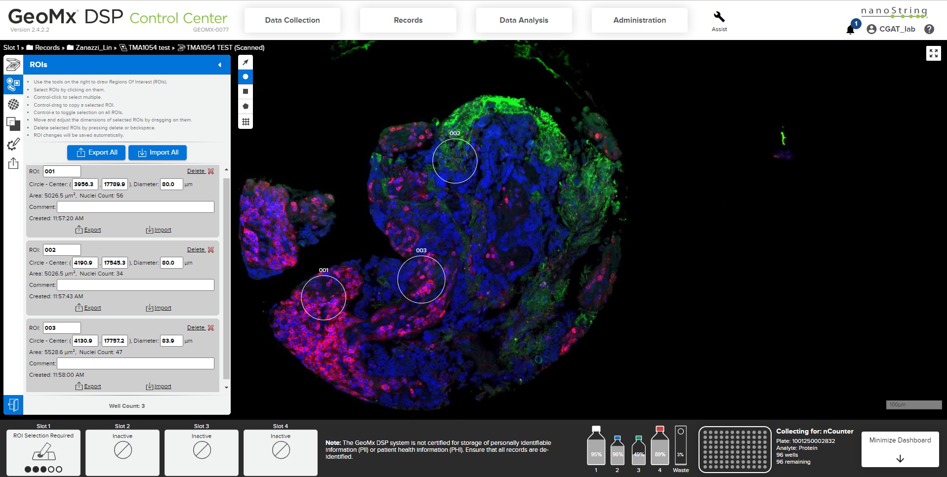Select the square ROI drawing tool
The image size is (947, 477).
(x=246, y=92)
